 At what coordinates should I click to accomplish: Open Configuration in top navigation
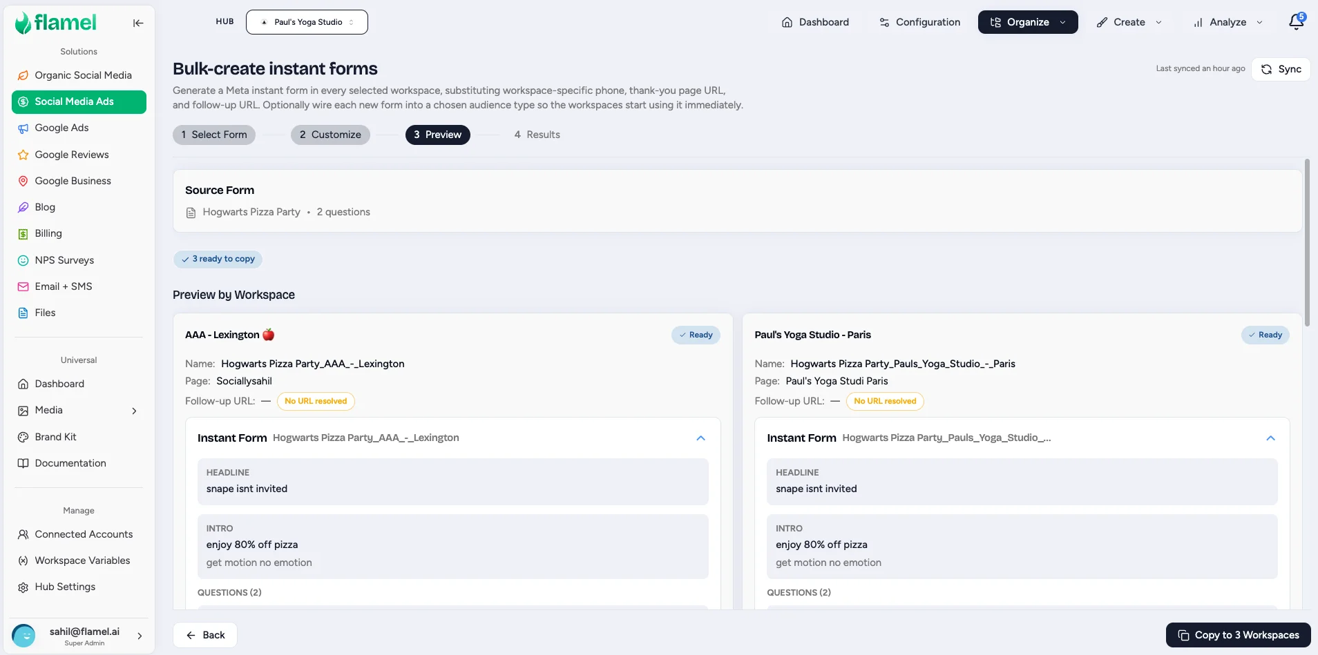coord(919,22)
